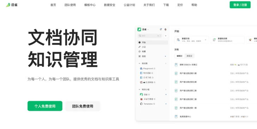The image size is (257, 129).
Task: Open 公益计划 from the top navigation
Action: 129,5
